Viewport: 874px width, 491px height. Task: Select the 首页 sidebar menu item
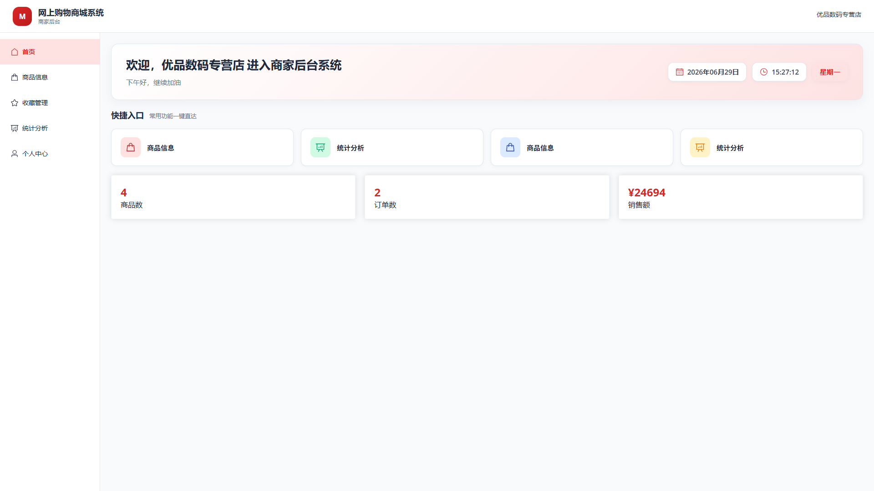click(50, 52)
